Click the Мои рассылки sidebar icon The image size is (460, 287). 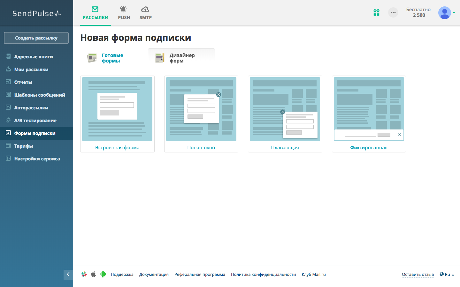point(8,69)
